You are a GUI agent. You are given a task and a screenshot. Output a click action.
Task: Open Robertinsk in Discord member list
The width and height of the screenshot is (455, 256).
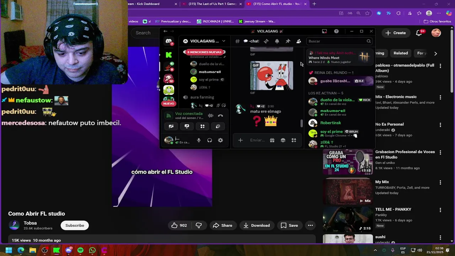point(331,123)
